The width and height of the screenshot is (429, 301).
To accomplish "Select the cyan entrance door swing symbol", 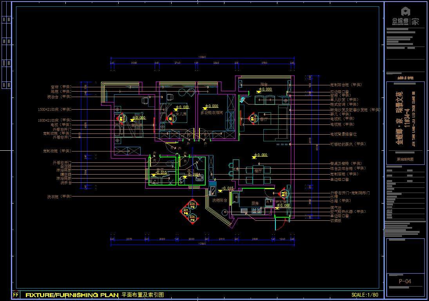I will point(281,224).
